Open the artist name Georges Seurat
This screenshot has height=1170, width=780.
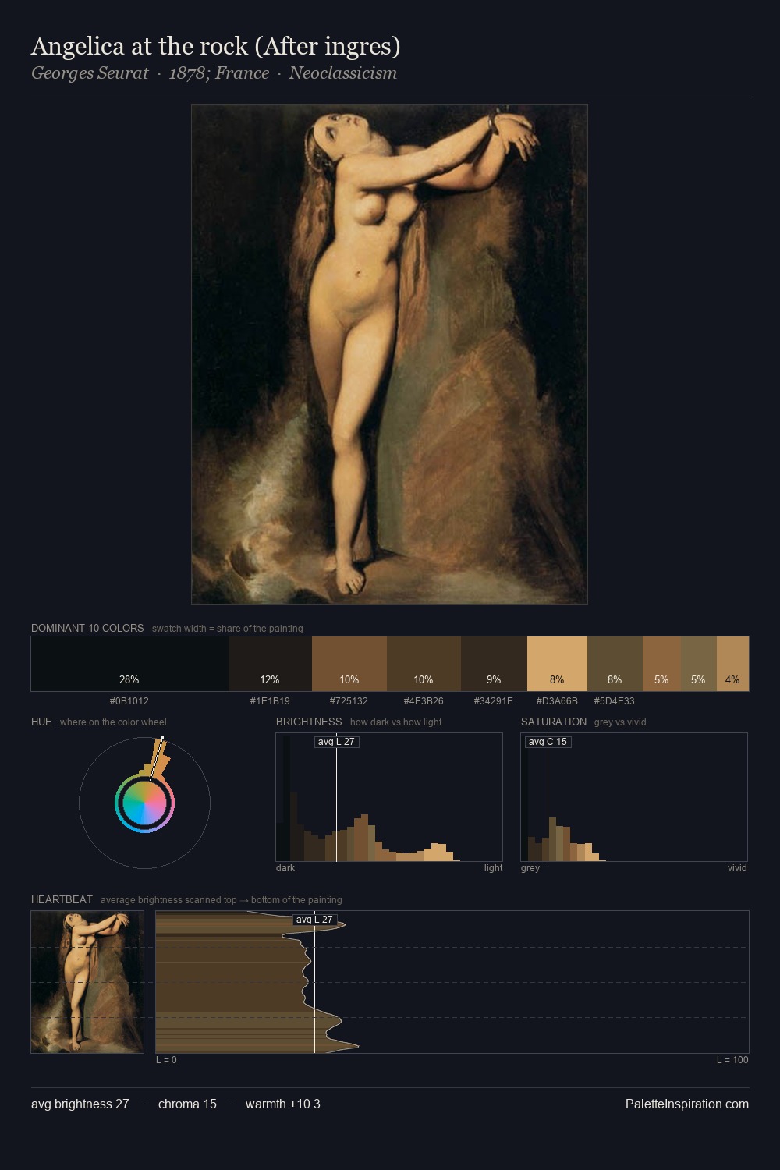pyautogui.click(x=90, y=73)
